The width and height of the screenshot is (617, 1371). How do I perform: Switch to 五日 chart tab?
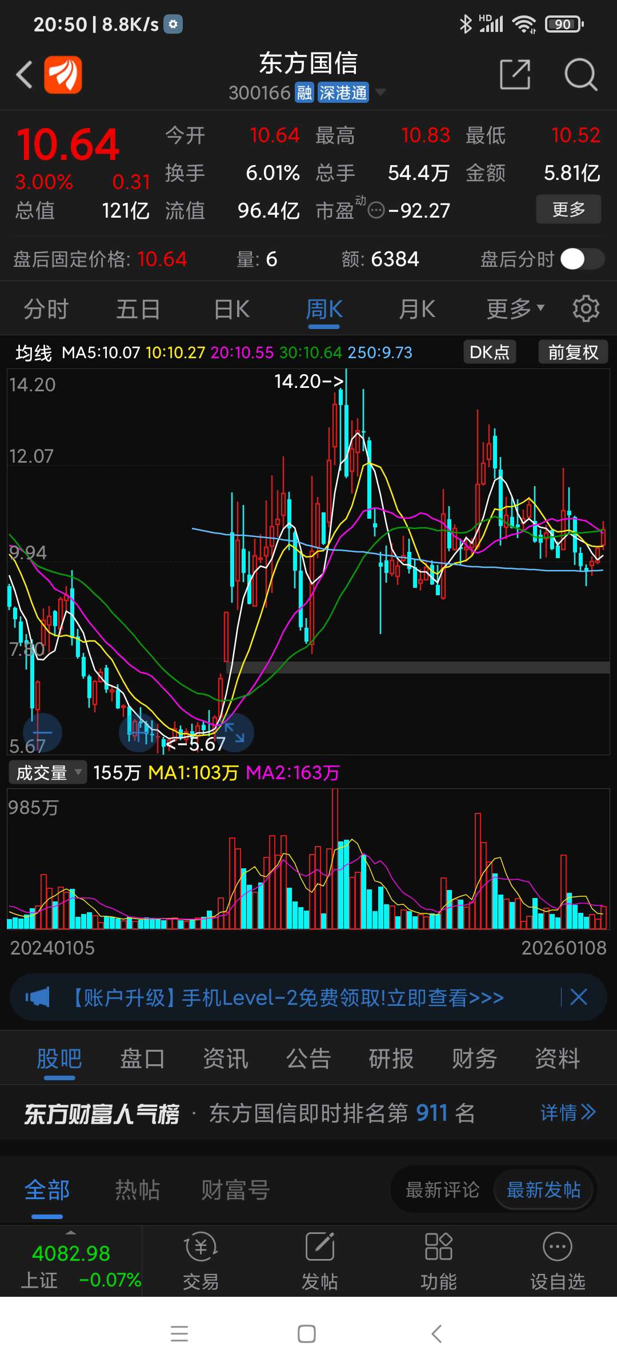click(138, 309)
